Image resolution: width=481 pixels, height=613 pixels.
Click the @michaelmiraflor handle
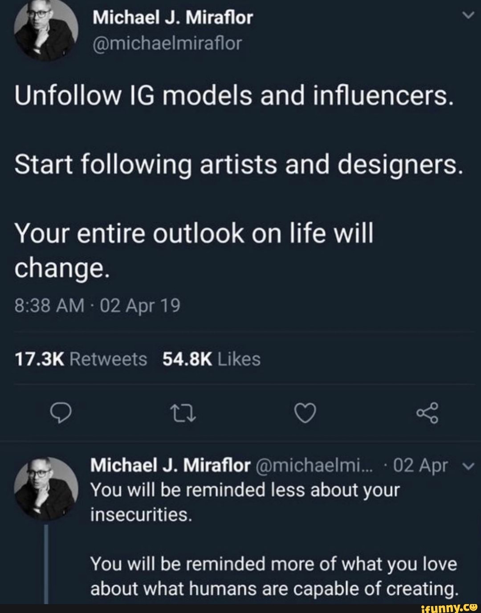point(167,43)
